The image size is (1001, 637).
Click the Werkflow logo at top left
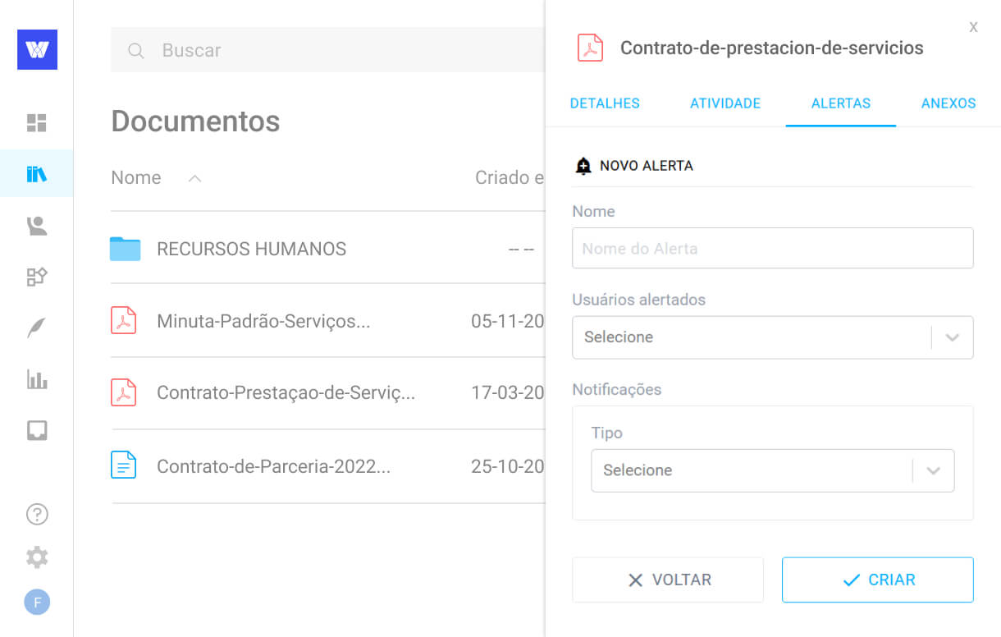coord(36,50)
